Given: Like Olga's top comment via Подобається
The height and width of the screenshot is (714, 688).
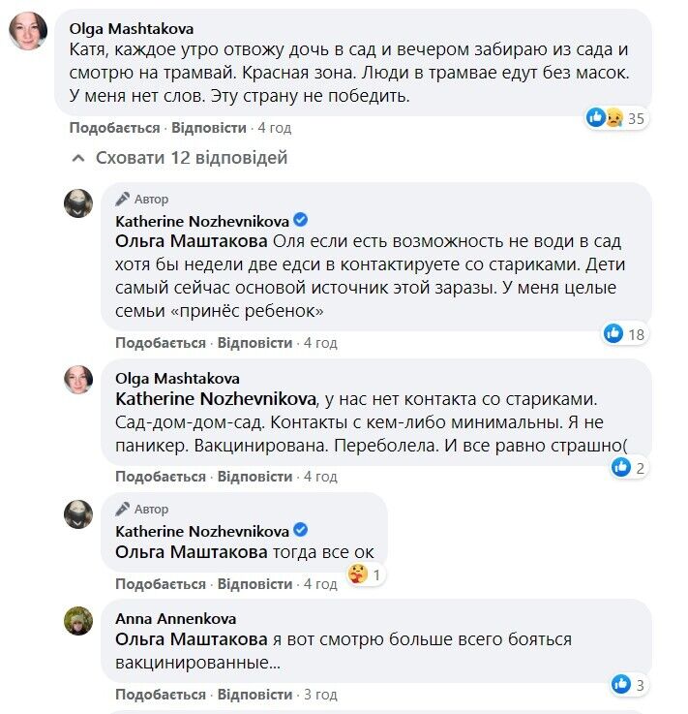Looking at the screenshot, I should [x=114, y=128].
